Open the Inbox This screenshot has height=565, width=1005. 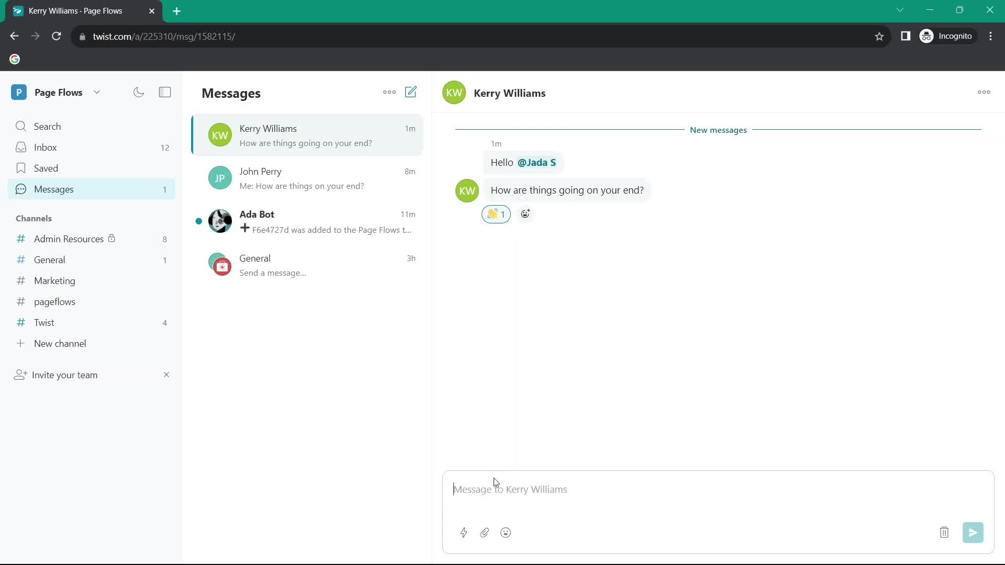tap(92, 148)
